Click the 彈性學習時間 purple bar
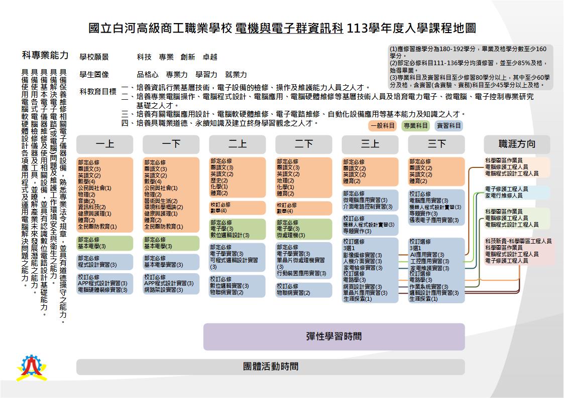Image resolution: width=564 pixels, height=398 pixels. point(334,337)
